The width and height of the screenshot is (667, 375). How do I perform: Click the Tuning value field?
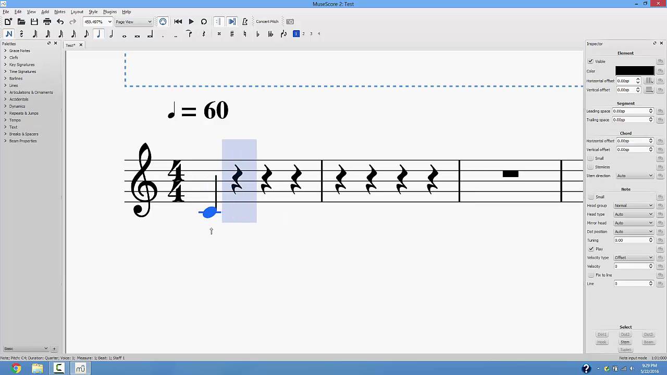pos(633,240)
